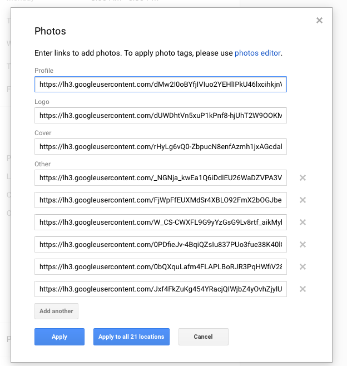Remove the FjWpFfEUXMdSr4 photo link
This screenshot has width=347, height=366.
coord(303,200)
